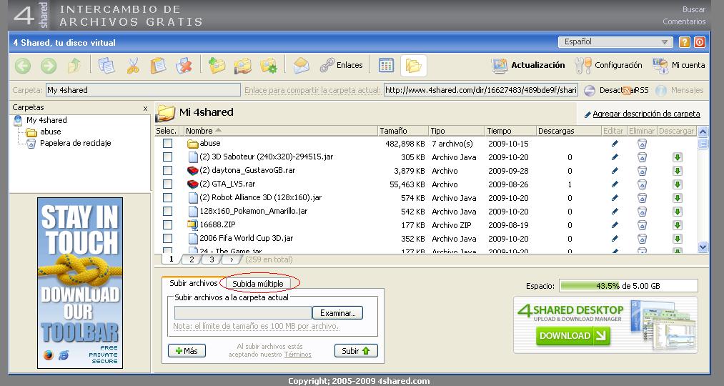Go to page 2 of file list
The image size is (724, 386).
pos(192,259)
